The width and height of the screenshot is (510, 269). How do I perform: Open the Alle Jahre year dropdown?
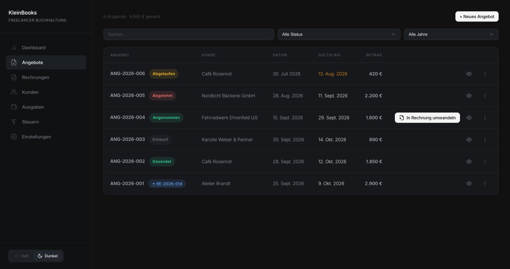451,34
